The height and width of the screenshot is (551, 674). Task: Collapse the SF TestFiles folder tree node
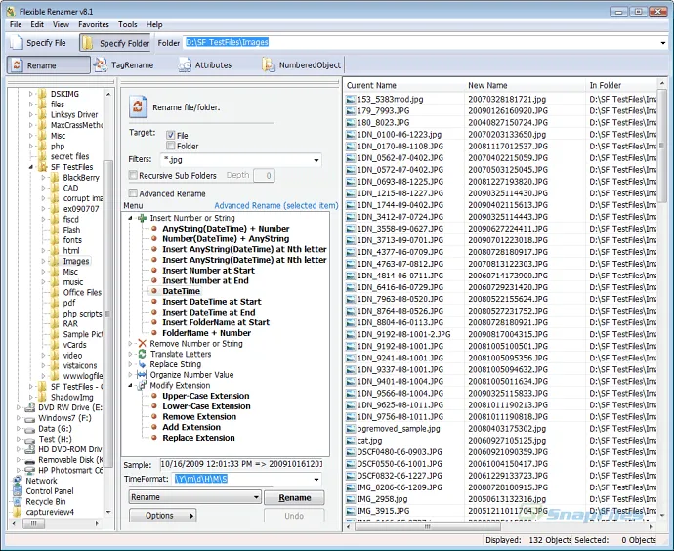[31, 167]
